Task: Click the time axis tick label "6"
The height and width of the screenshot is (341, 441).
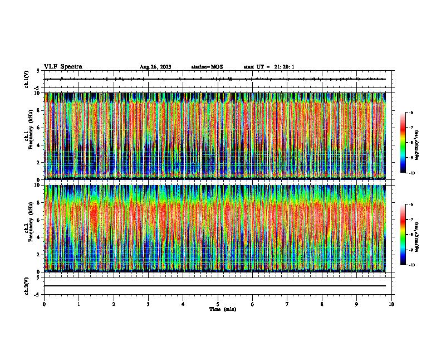Action: click(x=253, y=304)
